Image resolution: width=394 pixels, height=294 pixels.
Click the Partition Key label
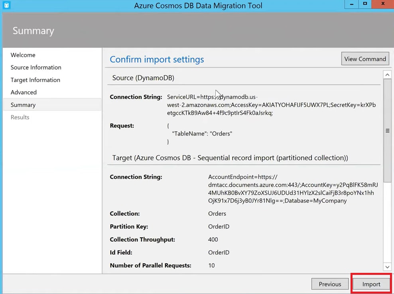point(129,227)
